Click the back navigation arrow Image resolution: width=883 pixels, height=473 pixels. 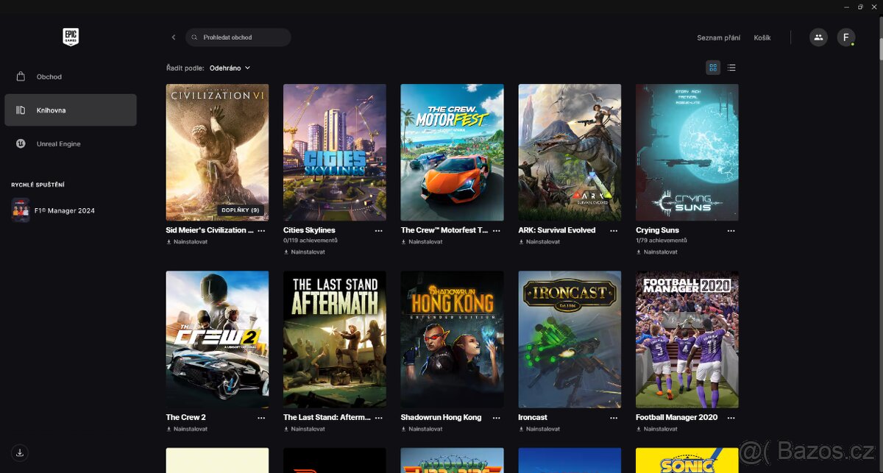coord(173,37)
